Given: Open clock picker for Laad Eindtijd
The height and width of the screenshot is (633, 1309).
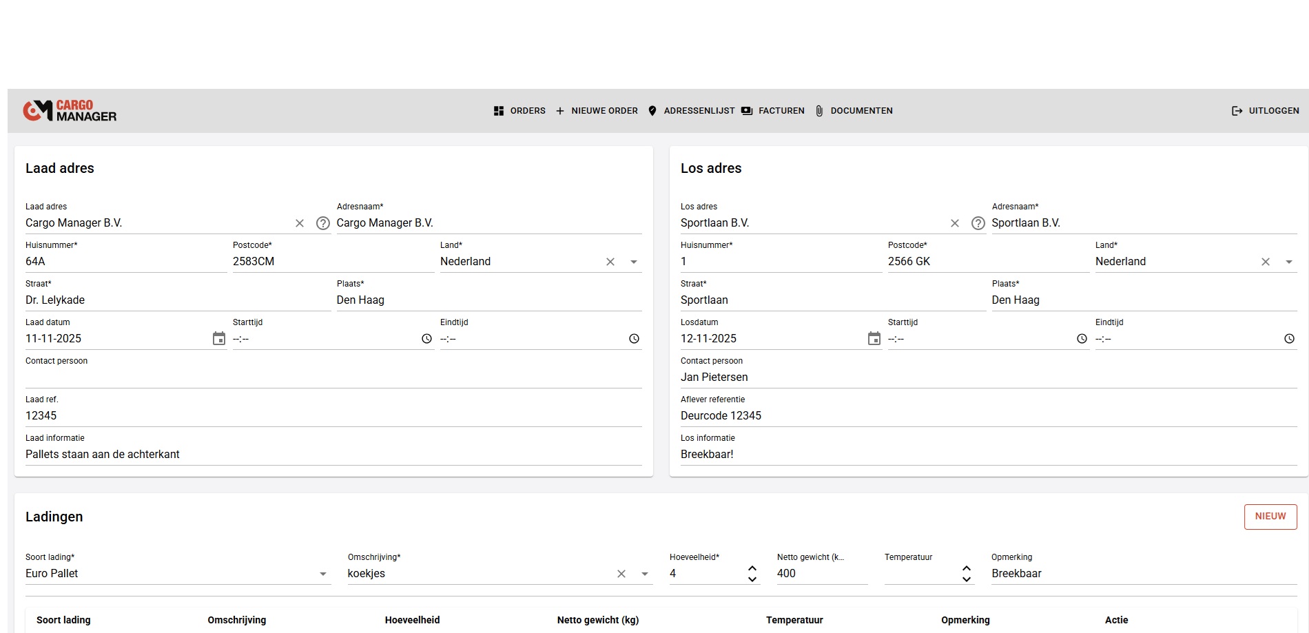Looking at the screenshot, I should click(634, 339).
